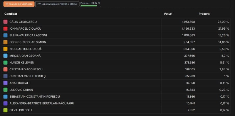
Task: Click the green swatch beside Hunor Kelemen
Action: tap(5, 63)
